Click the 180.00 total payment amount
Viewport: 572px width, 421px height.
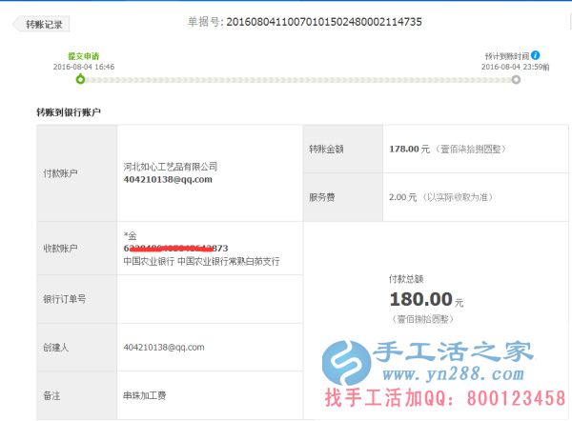click(x=420, y=299)
